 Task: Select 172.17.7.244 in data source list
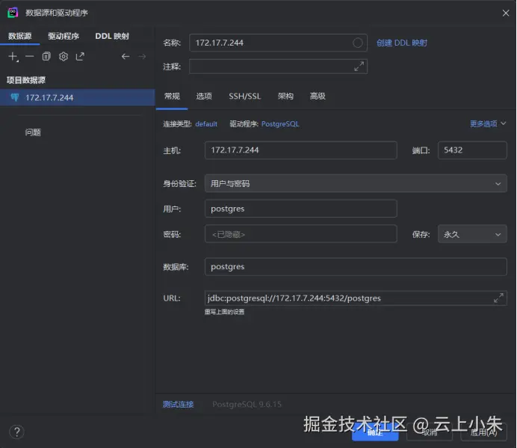(x=78, y=97)
